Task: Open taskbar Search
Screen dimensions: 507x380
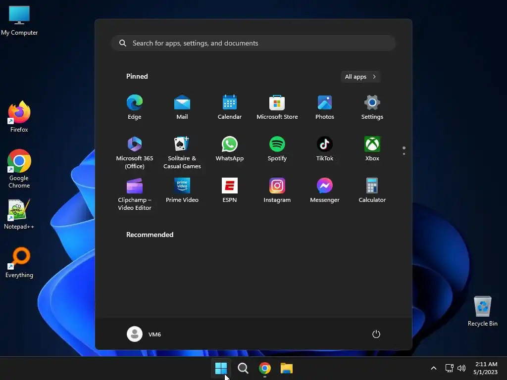Action: point(243,368)
